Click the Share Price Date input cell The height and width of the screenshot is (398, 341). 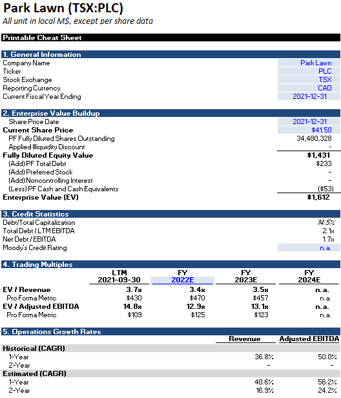tap(309, 121)
